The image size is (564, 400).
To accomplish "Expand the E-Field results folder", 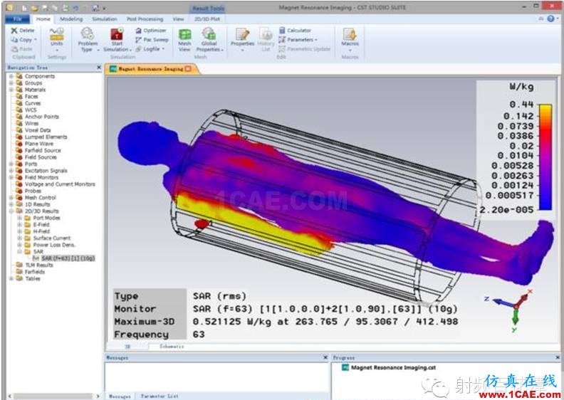I will point(20,225).
